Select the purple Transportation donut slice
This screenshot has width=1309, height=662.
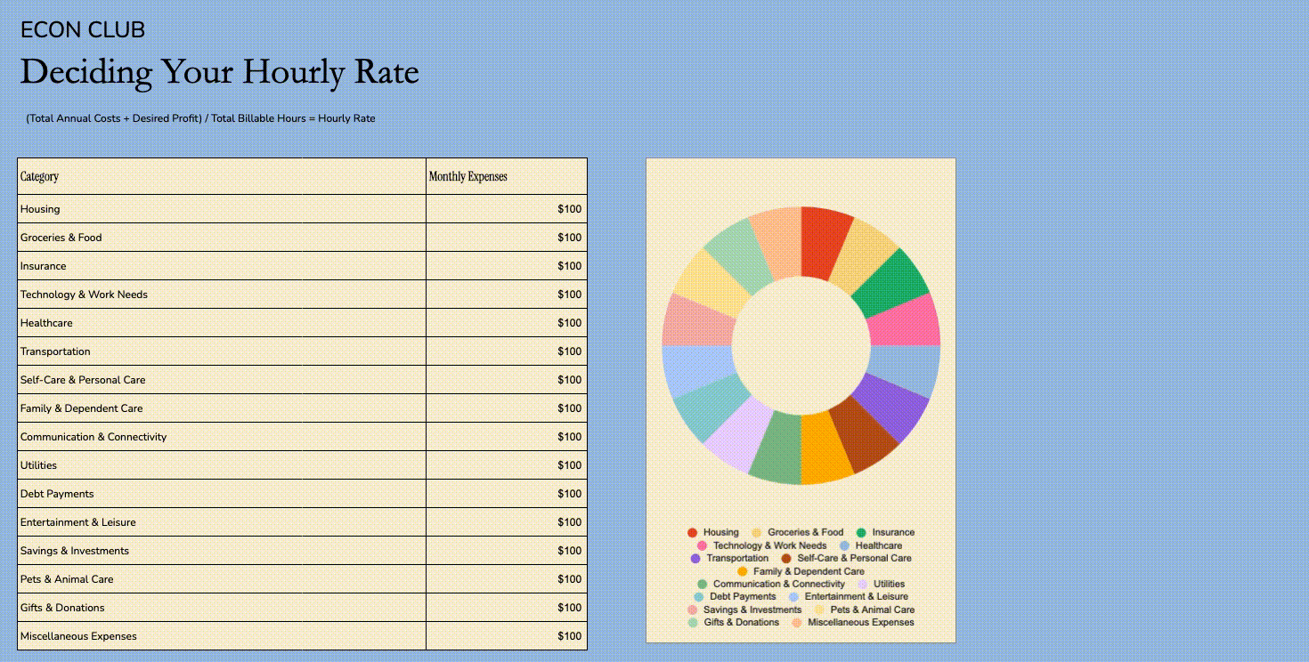click(894, 407)
